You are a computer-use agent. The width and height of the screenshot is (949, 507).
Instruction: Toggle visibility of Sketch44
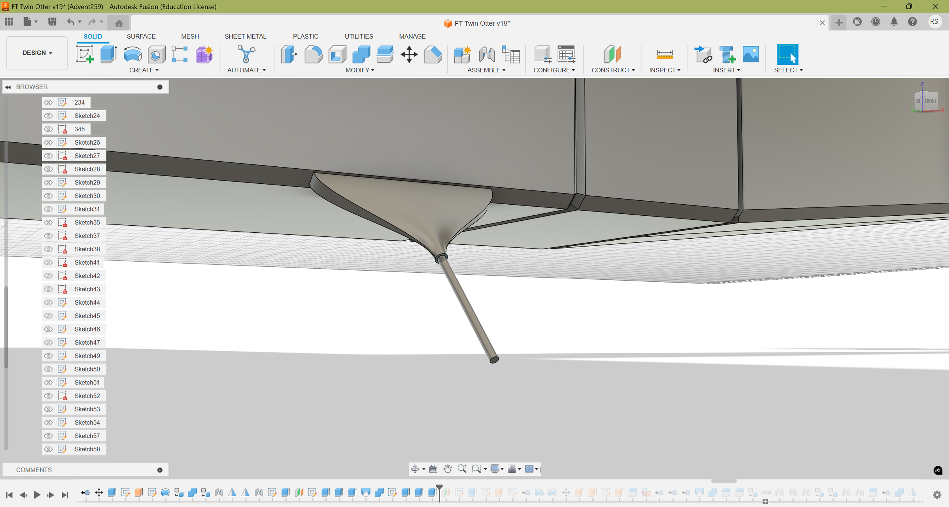pos(48,302)
